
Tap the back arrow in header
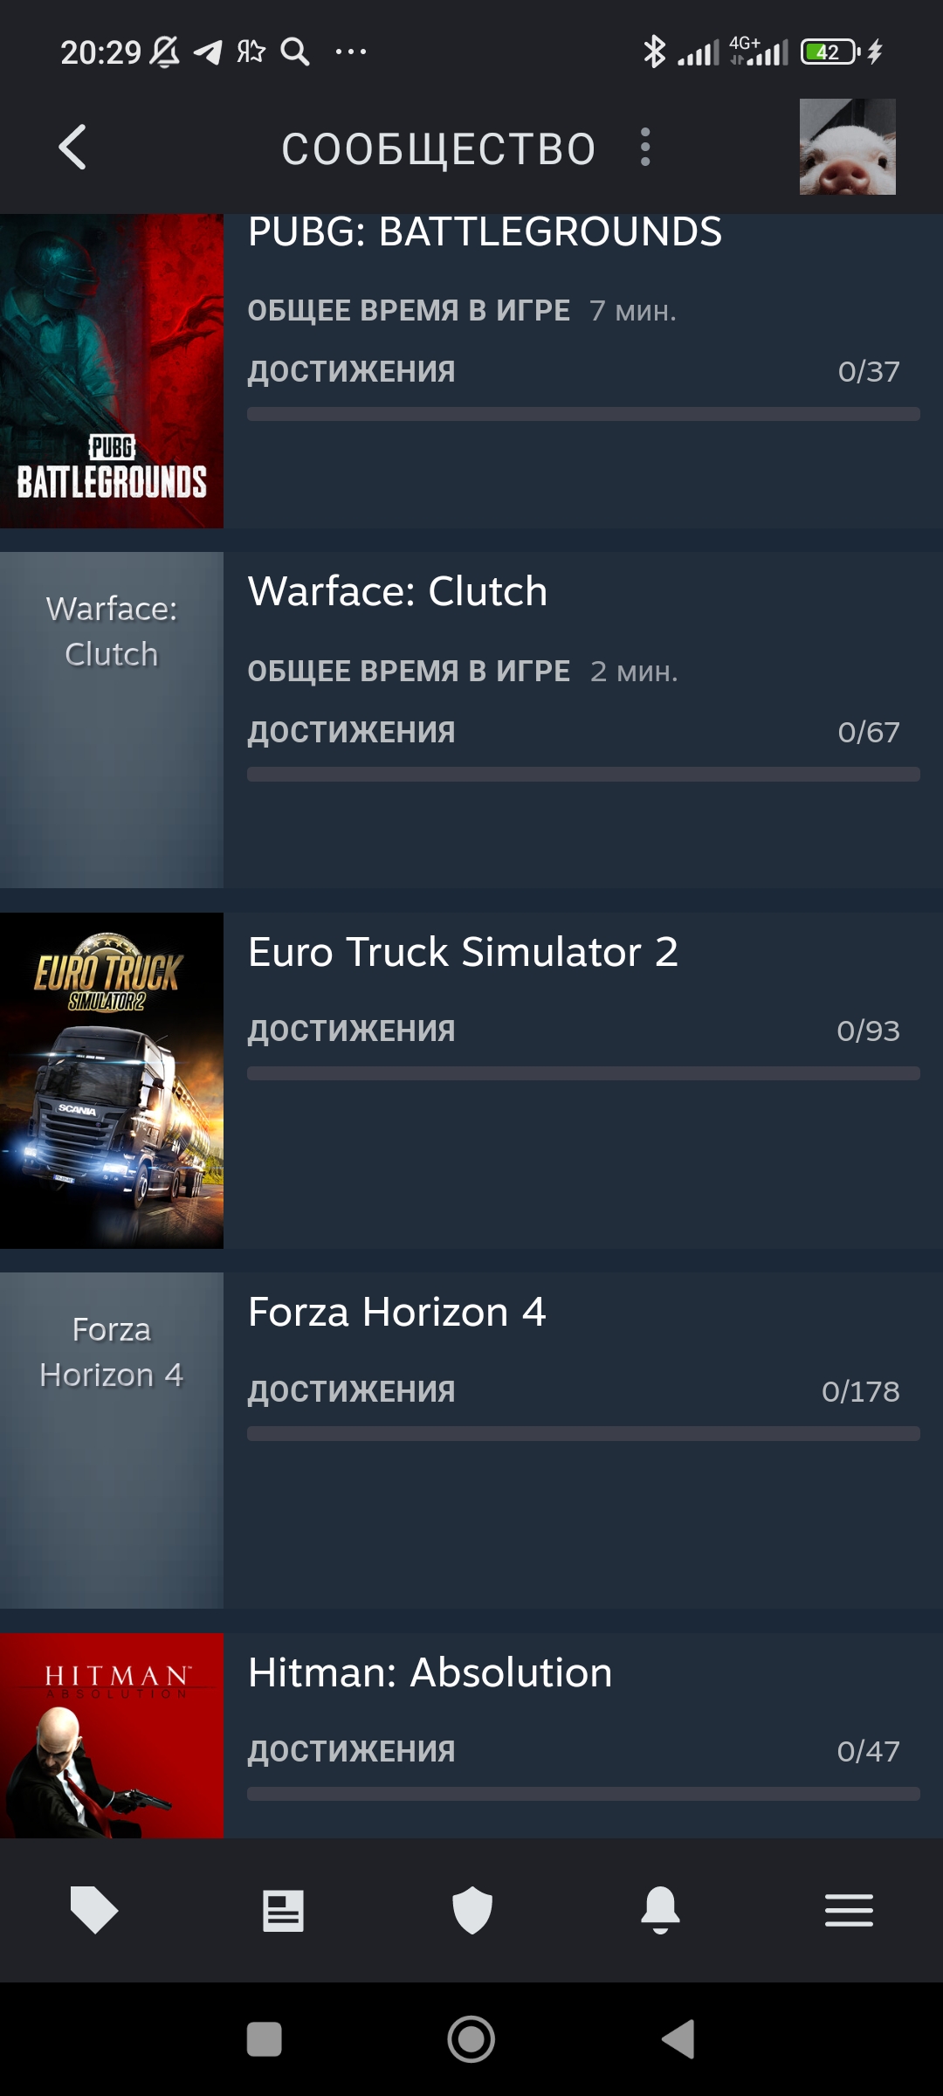pos(72,147)
